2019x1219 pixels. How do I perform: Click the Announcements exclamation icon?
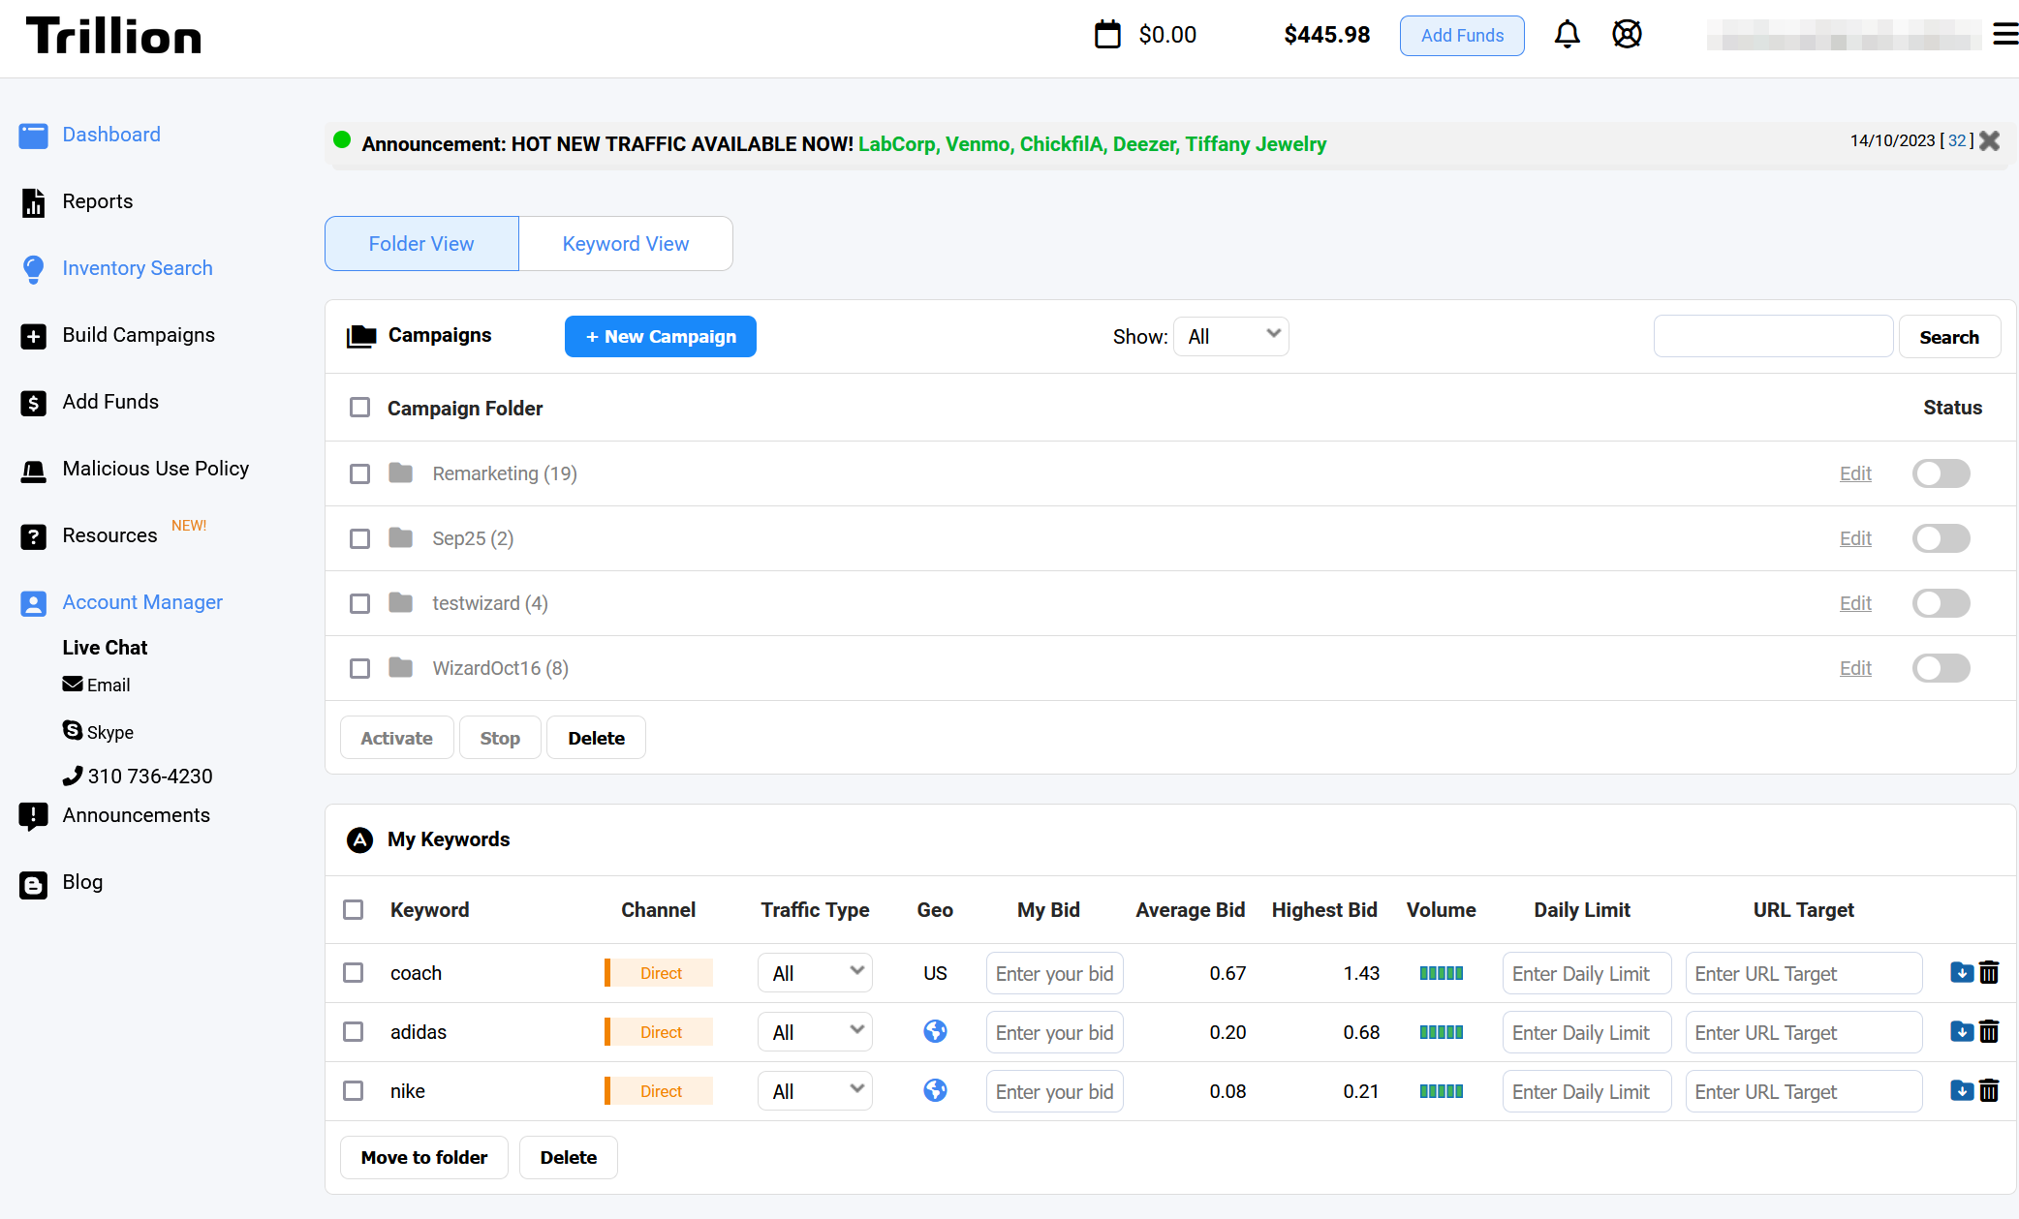[33, 816]
